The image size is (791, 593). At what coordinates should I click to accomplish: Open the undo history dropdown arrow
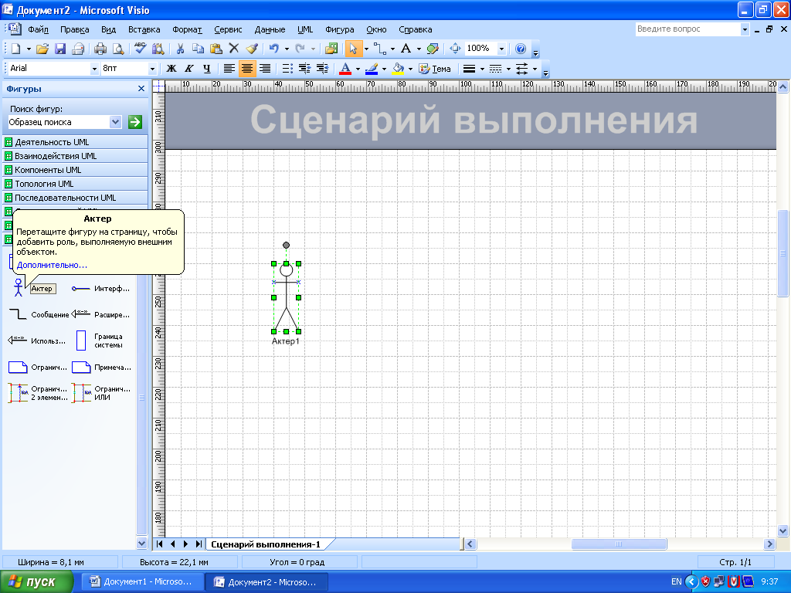coord(287,49)
